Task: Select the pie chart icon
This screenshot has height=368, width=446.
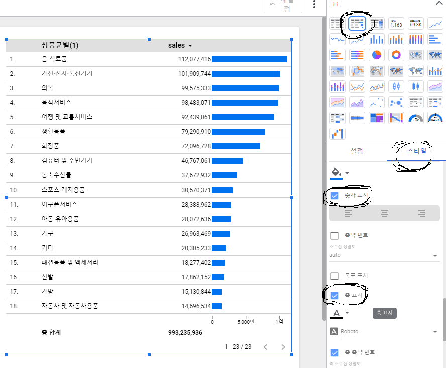Action: tap(377, 55)
